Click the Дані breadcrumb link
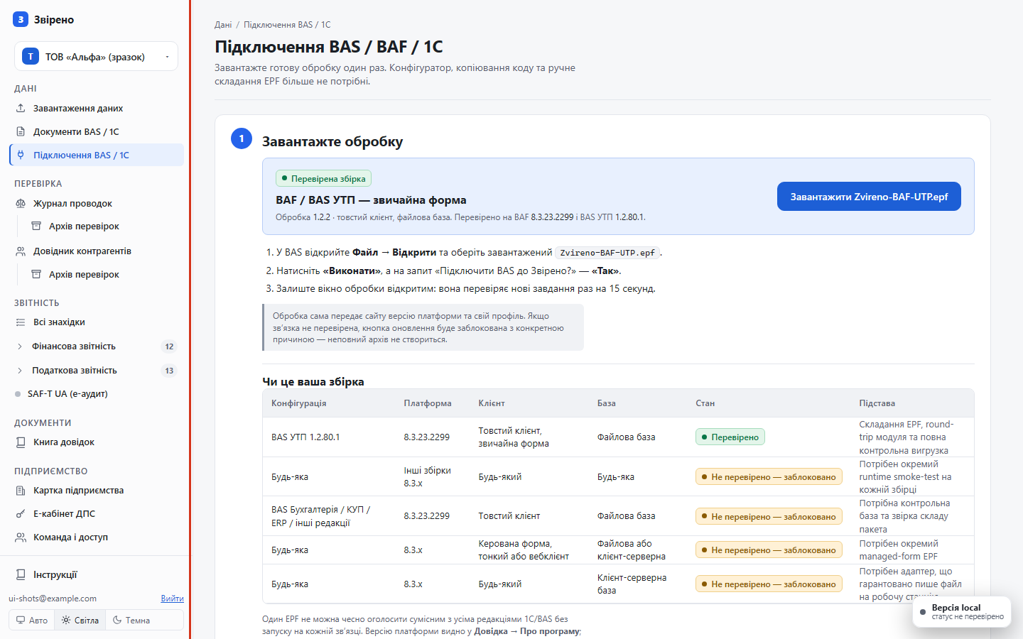Image resolution: width=1023 pixels, height=639 pixels. coord(223,25)
